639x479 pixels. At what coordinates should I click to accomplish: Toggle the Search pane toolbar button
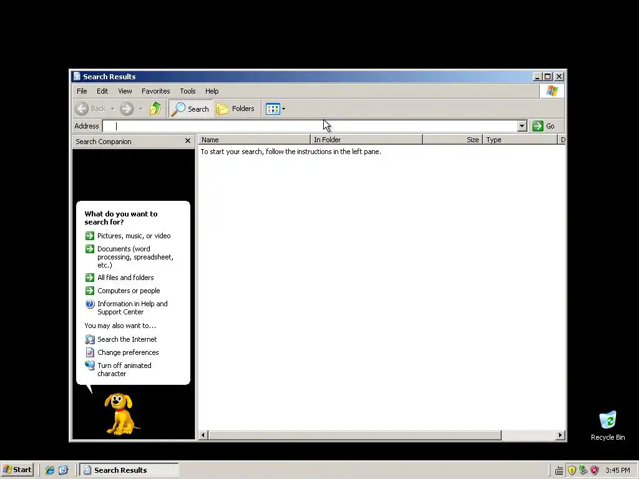(191, 109)
